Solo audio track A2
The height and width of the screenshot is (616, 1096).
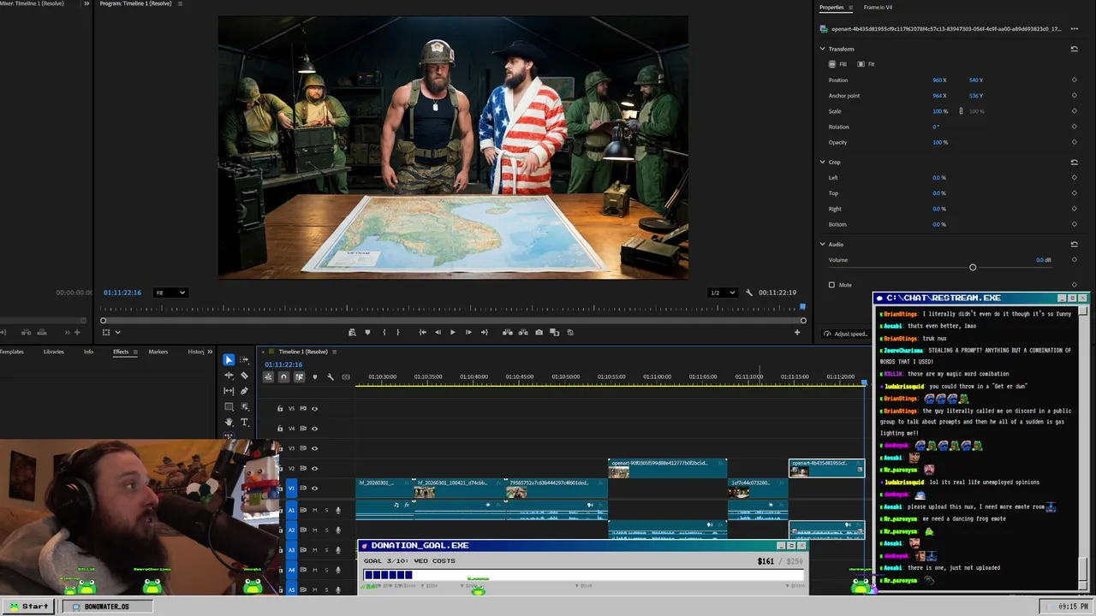click(x=326, y=530)
